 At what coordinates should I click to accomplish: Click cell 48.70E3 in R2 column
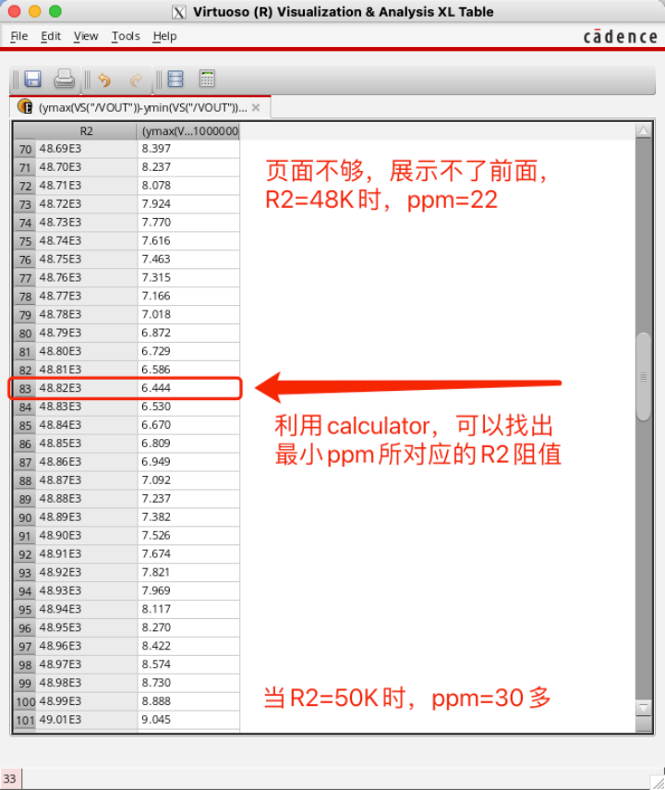[x=86, y=166]
